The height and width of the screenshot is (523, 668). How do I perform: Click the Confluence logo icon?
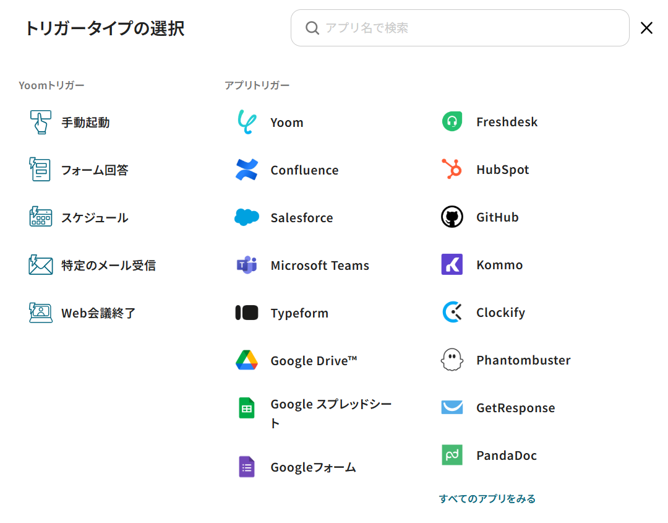coord(247,170)
